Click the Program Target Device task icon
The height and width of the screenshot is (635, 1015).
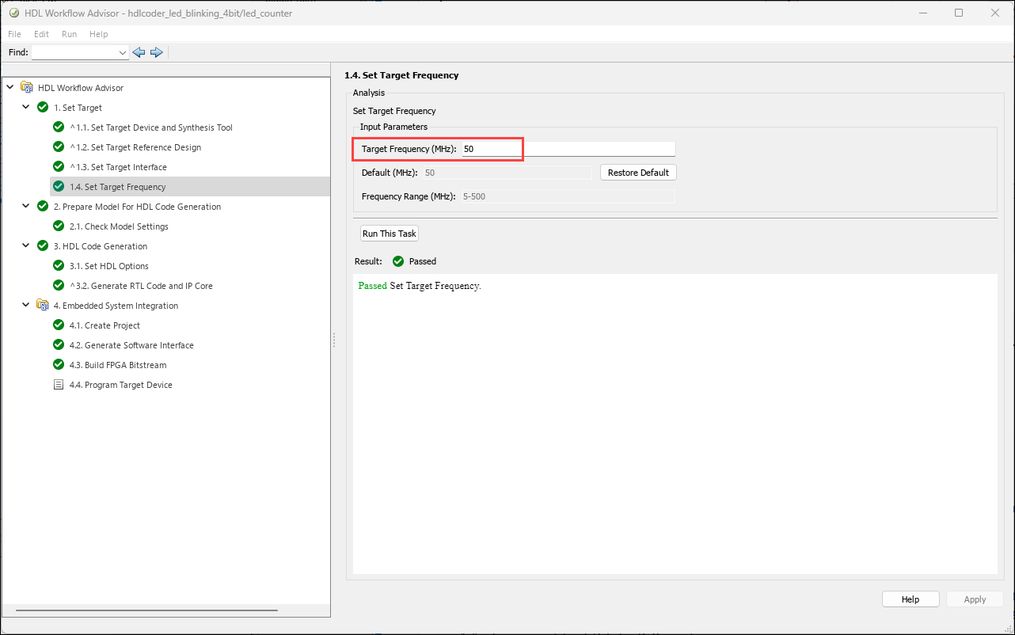(x=58, y=385)
